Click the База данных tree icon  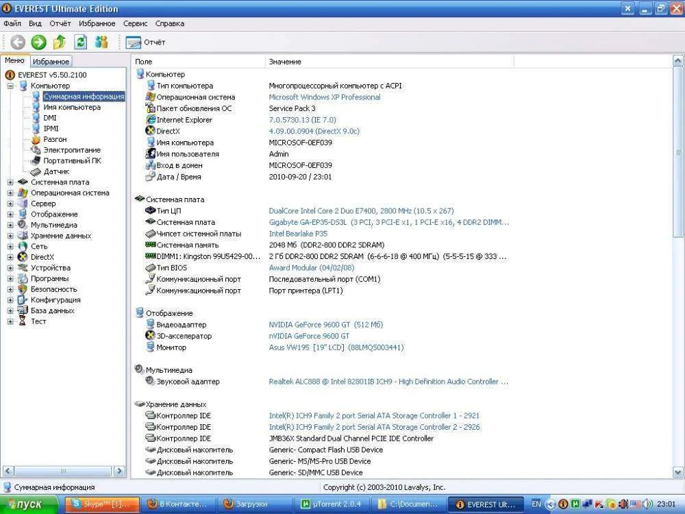(23, 310)
